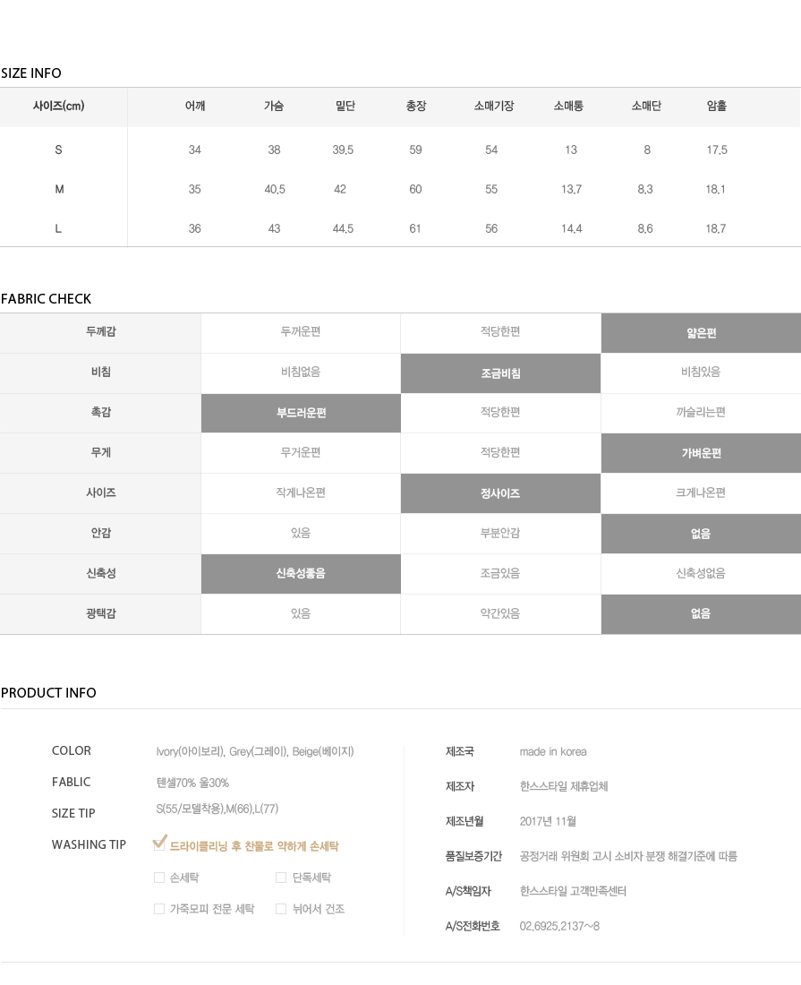This screenshot has height=985, width=801.
Task: Click the 조금있음 elasticity cell
Action: [500, 573]
